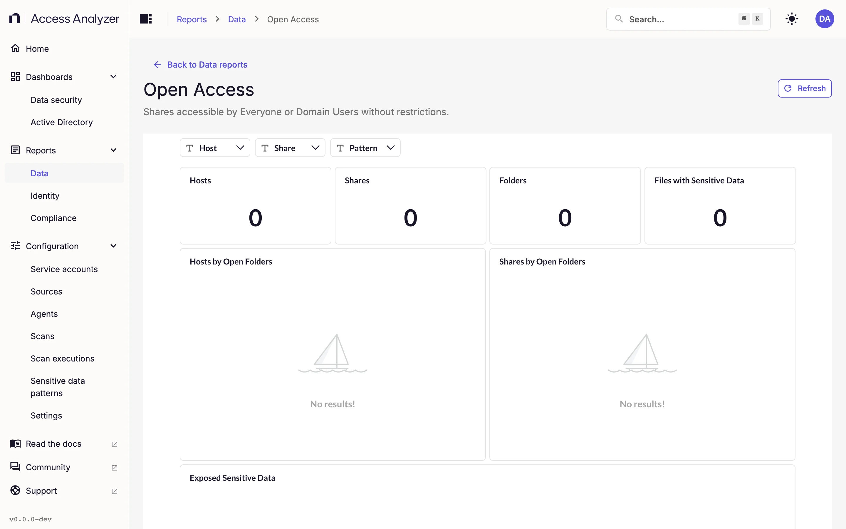The image size is (846, 529).
Task: Go to Home in sidebar
Action: point(64,48)
